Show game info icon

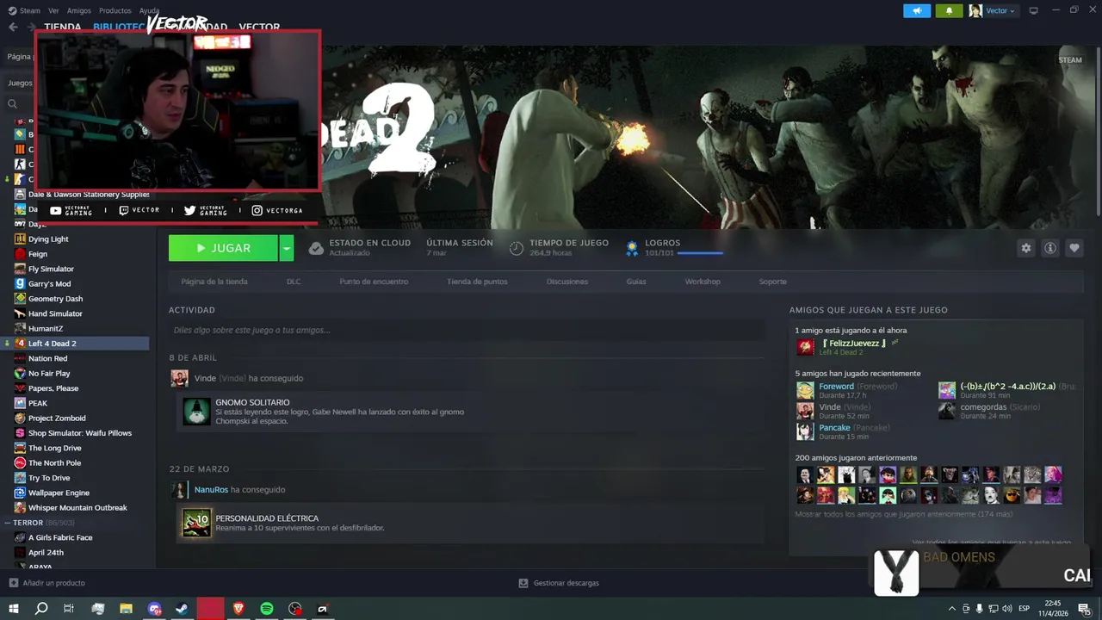click(x=1050, y=248)
